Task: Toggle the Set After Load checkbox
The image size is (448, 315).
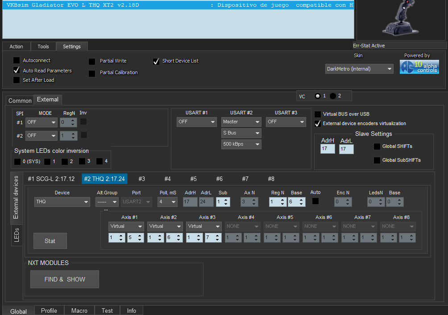Action: 17,80
